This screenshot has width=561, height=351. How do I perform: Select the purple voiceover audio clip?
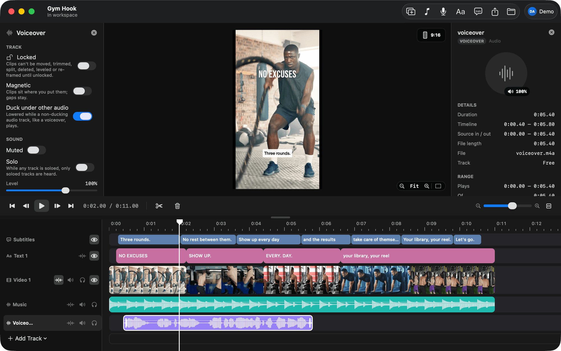(x=218, y=323)
